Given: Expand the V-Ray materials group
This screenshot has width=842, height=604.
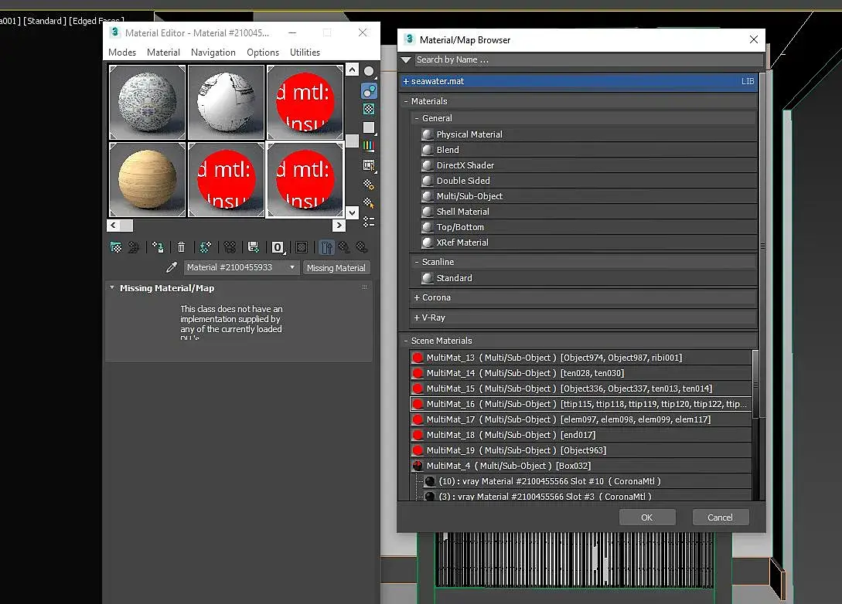Looking at the screenshot, I should point(430,317).
